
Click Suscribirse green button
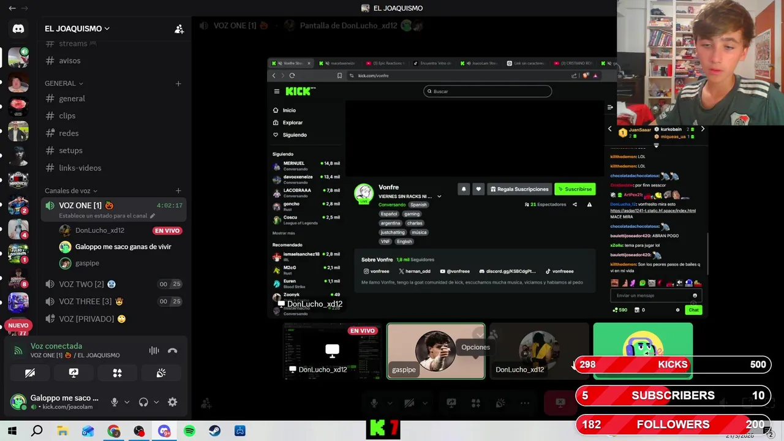(x=575, y=189)
